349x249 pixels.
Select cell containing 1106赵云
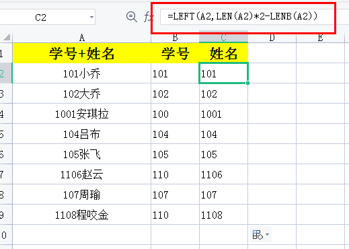[x=82, y=174]
